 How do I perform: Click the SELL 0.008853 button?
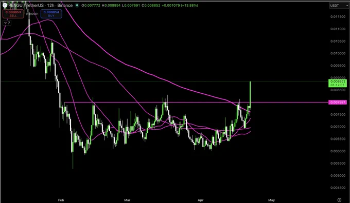pos(13,14)
